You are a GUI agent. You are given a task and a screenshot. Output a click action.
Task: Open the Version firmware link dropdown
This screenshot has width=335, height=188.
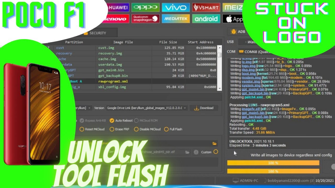click(x=147, y=108)
